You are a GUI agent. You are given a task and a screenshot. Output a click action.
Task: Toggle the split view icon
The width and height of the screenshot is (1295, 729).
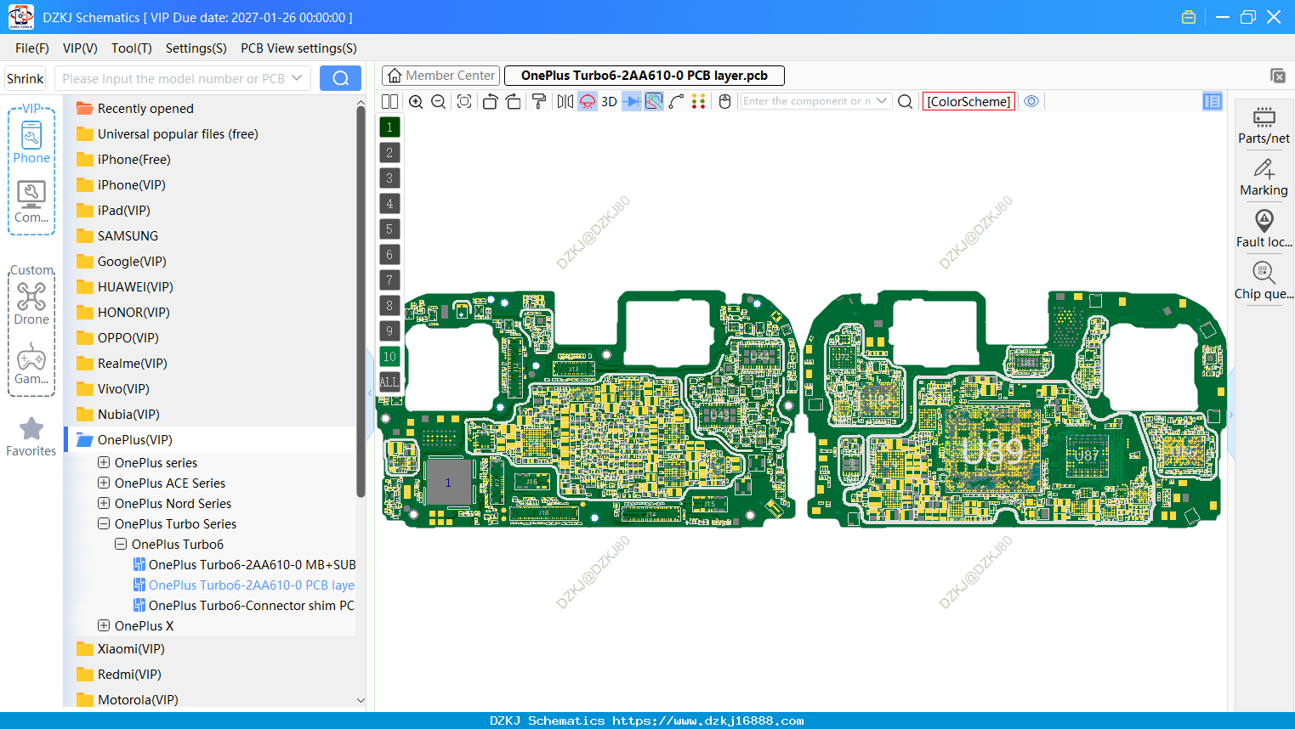tap(389, 102)
